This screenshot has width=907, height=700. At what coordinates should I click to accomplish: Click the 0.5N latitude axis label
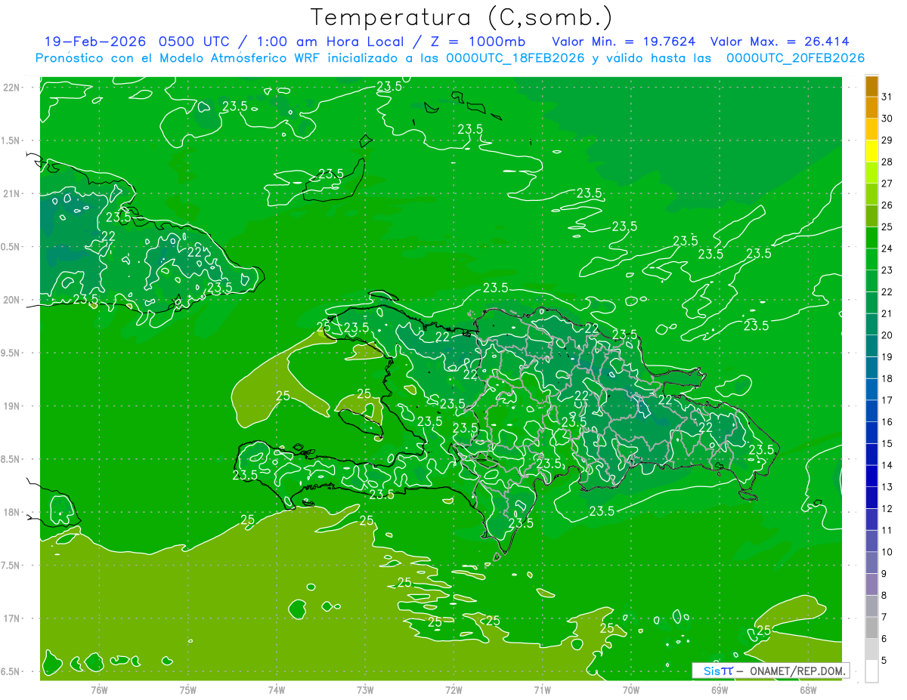(11, 247)
